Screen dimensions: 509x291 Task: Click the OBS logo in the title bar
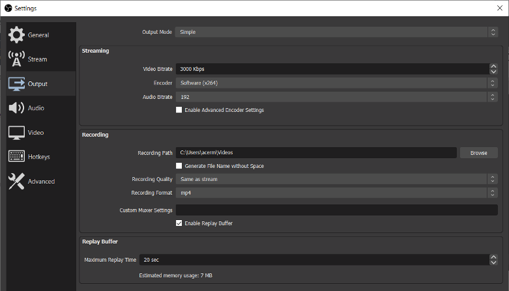(8, 8)
